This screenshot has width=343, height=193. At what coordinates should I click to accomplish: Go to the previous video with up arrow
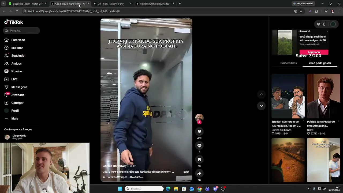click(261, 94)
